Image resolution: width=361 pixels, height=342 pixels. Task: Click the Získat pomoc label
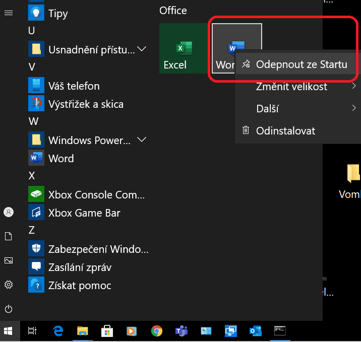click(80, 286)
